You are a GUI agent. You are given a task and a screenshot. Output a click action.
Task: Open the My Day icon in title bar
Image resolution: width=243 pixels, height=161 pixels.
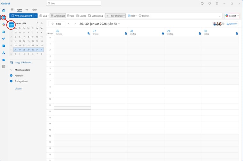click(202, 4)
